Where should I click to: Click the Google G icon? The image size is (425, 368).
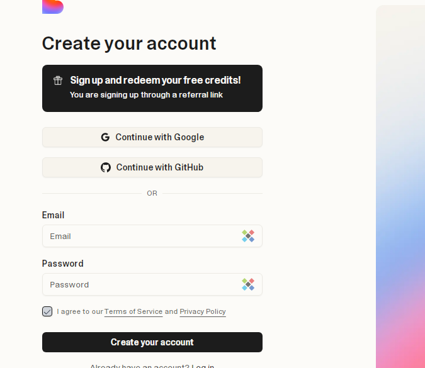(x=105, y=137)
